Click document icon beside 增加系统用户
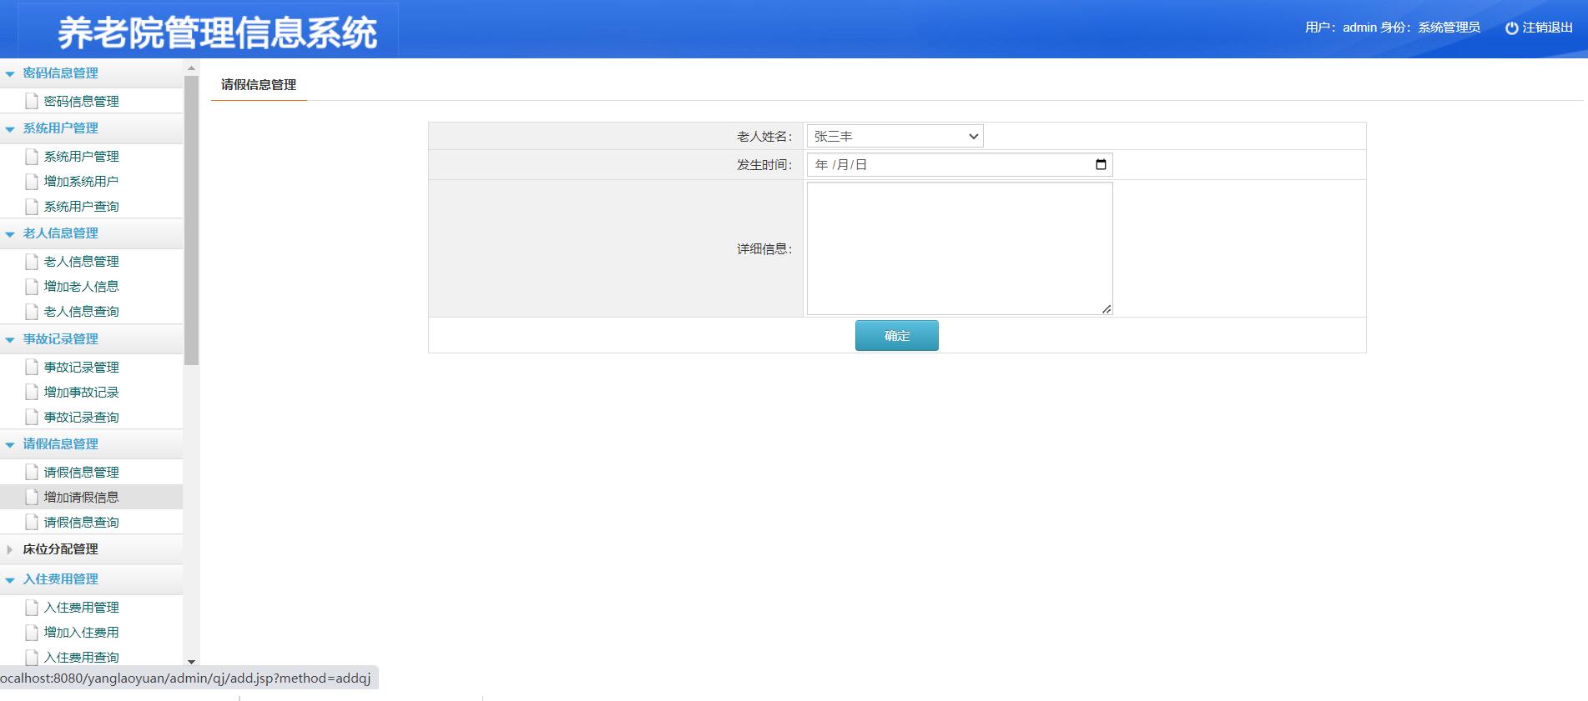The width and height of the screenshot is (1588, 701). pyautogui.click(x=32, y=182)
